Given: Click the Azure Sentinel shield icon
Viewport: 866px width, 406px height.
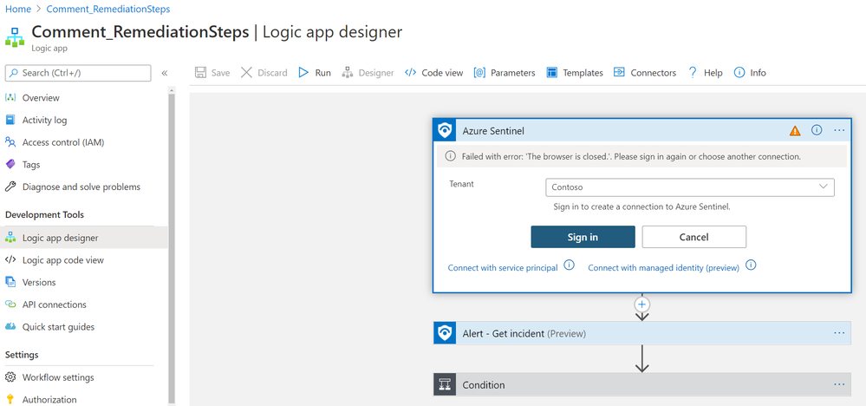Looking at the screenshot, I should pyautogui.click(x=445, y=131).
